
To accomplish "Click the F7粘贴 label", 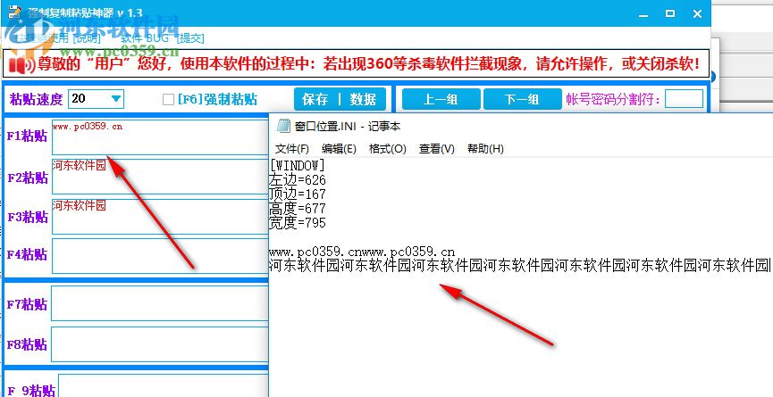I will pos(27,304).
